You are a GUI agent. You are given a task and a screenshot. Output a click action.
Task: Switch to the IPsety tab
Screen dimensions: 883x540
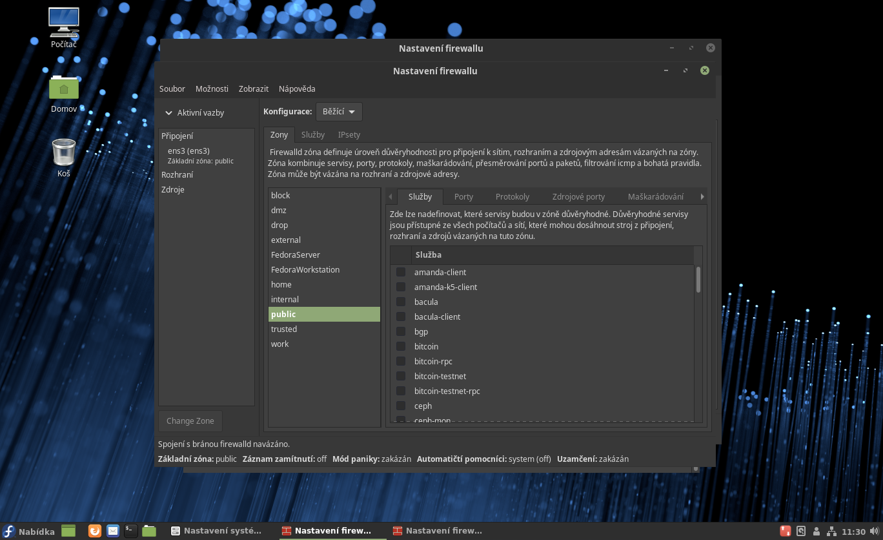point(349,134)
